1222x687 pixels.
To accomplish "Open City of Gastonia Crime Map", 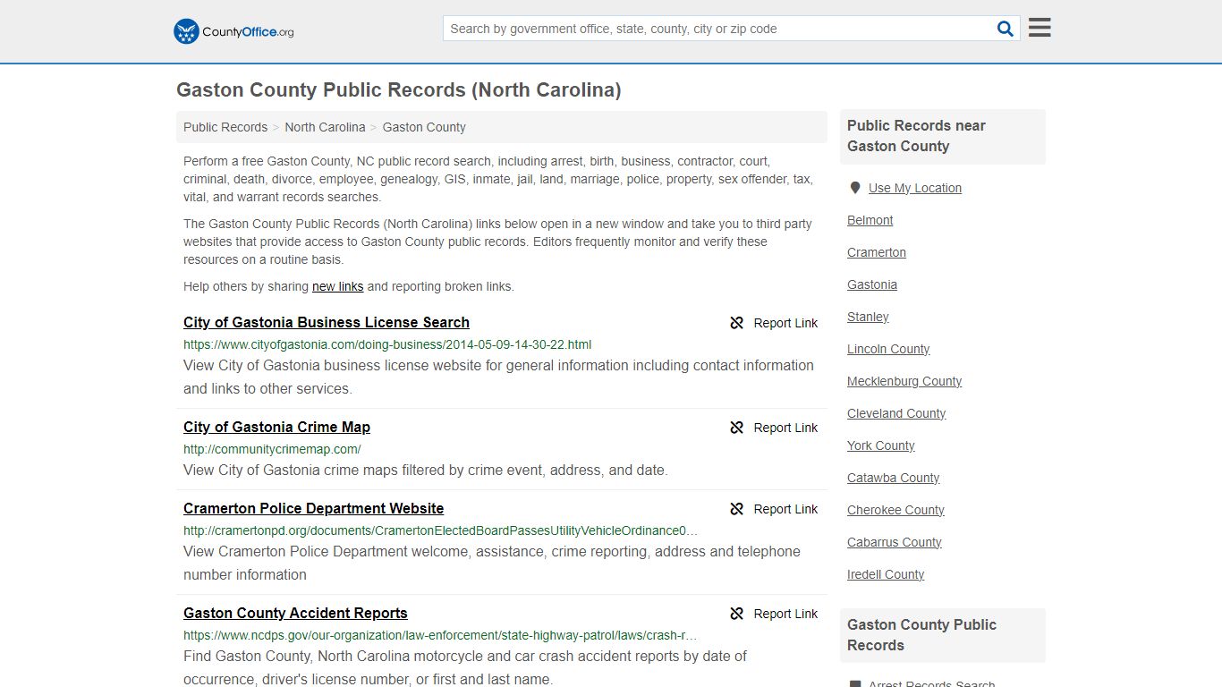I will pos(276,427).
